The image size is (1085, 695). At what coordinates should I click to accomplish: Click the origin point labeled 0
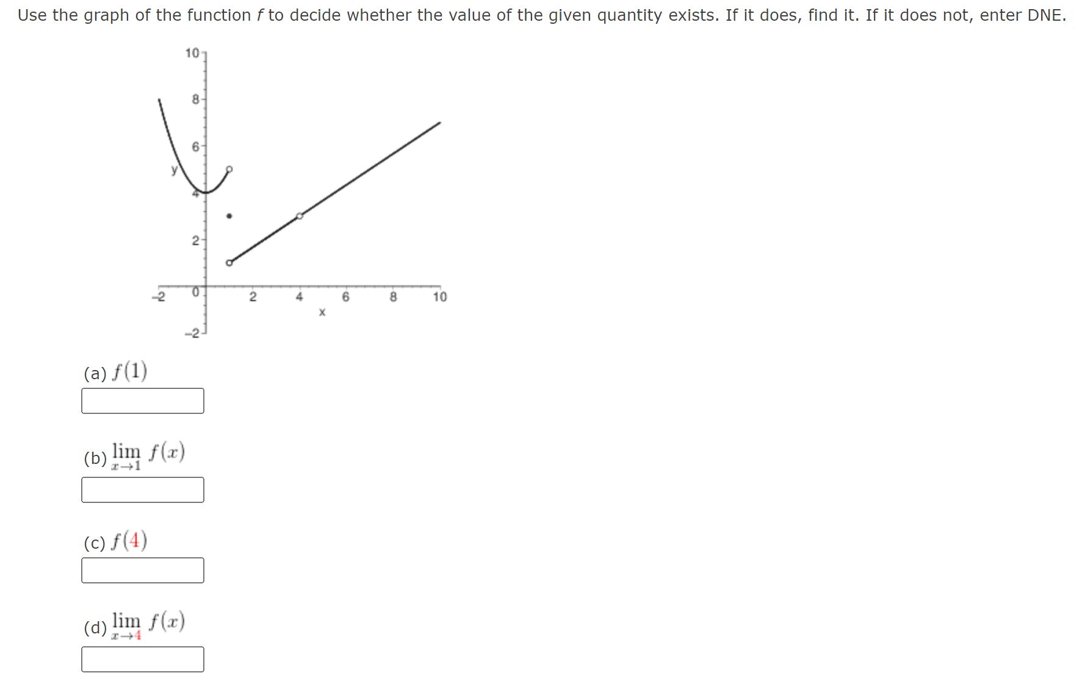tap(196, 290)
